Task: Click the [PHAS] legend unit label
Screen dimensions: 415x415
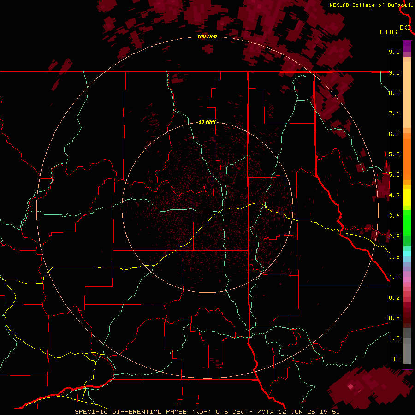Action: [390, 32]
